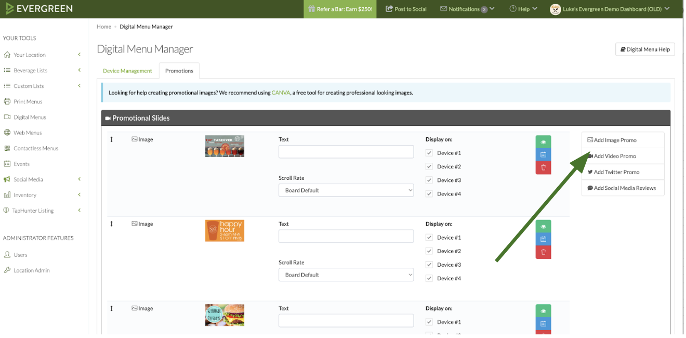
Task: Click the Evergreen logo in header
Action: pos(39,9)
